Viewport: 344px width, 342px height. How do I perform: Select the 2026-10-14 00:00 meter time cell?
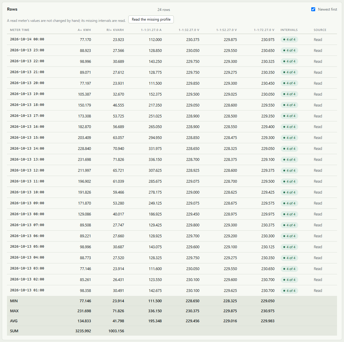pyautogui.click(x=27, y=39)
